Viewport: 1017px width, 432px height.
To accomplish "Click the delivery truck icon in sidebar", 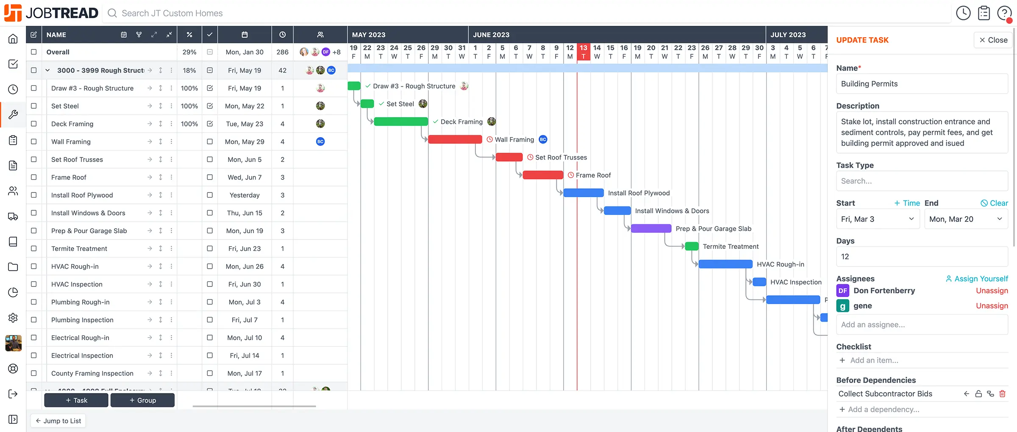I will 13,216.
